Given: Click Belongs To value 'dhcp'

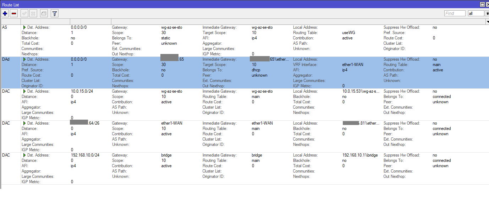Looking at the screenshot, I should click(x=257, y=70).
